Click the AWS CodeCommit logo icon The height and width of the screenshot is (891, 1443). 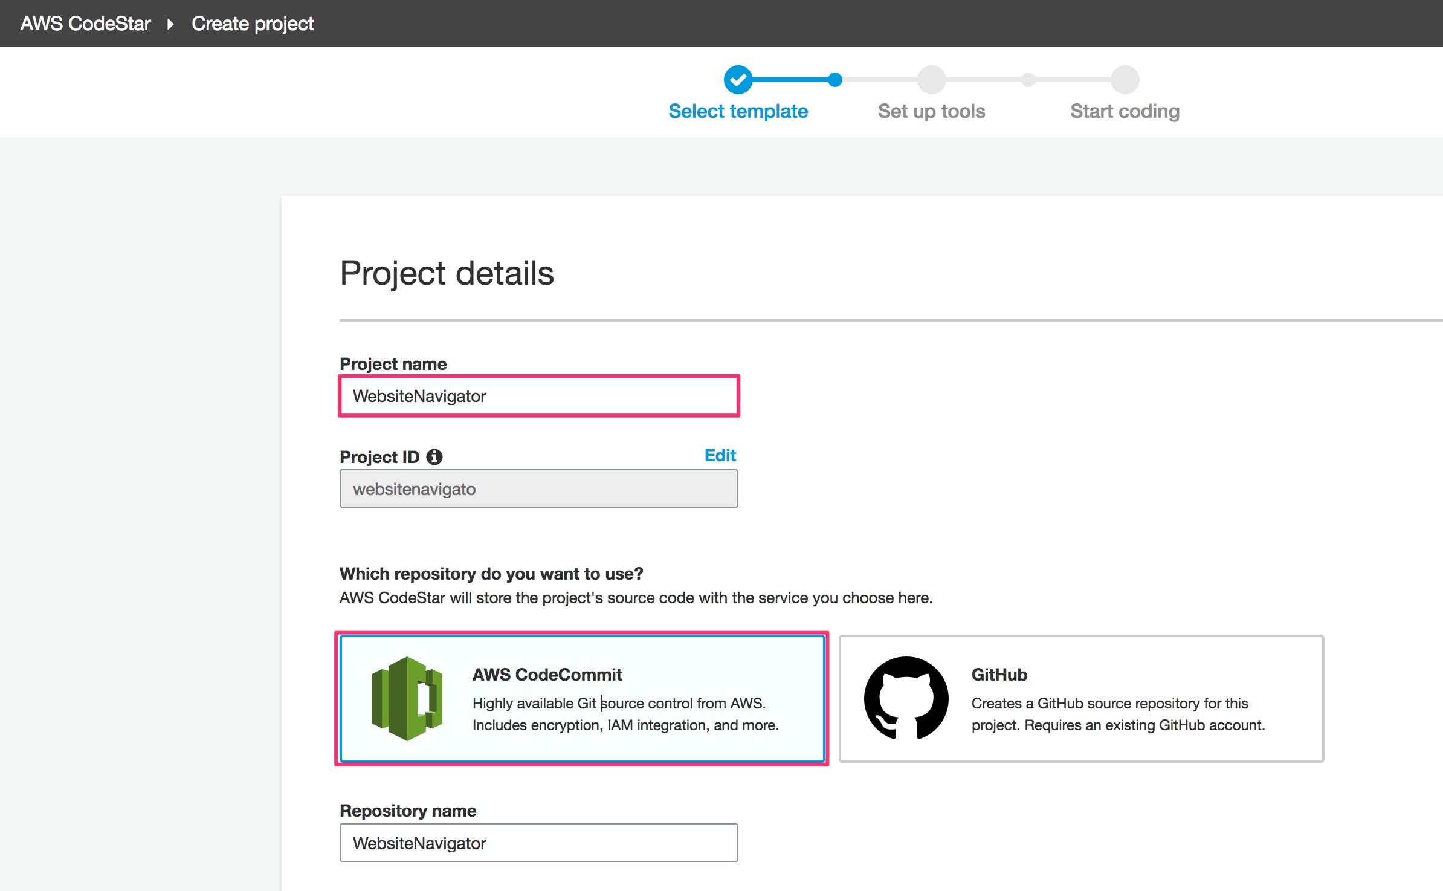coord(407,698)
